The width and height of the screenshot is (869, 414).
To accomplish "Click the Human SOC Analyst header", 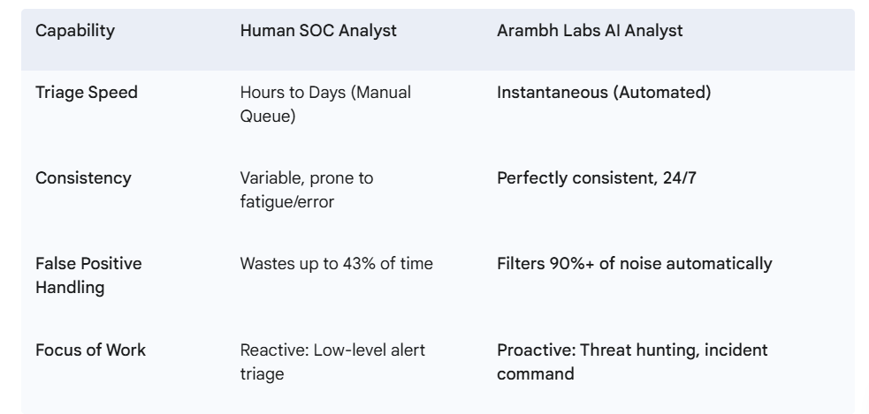I will click(318, 30).
